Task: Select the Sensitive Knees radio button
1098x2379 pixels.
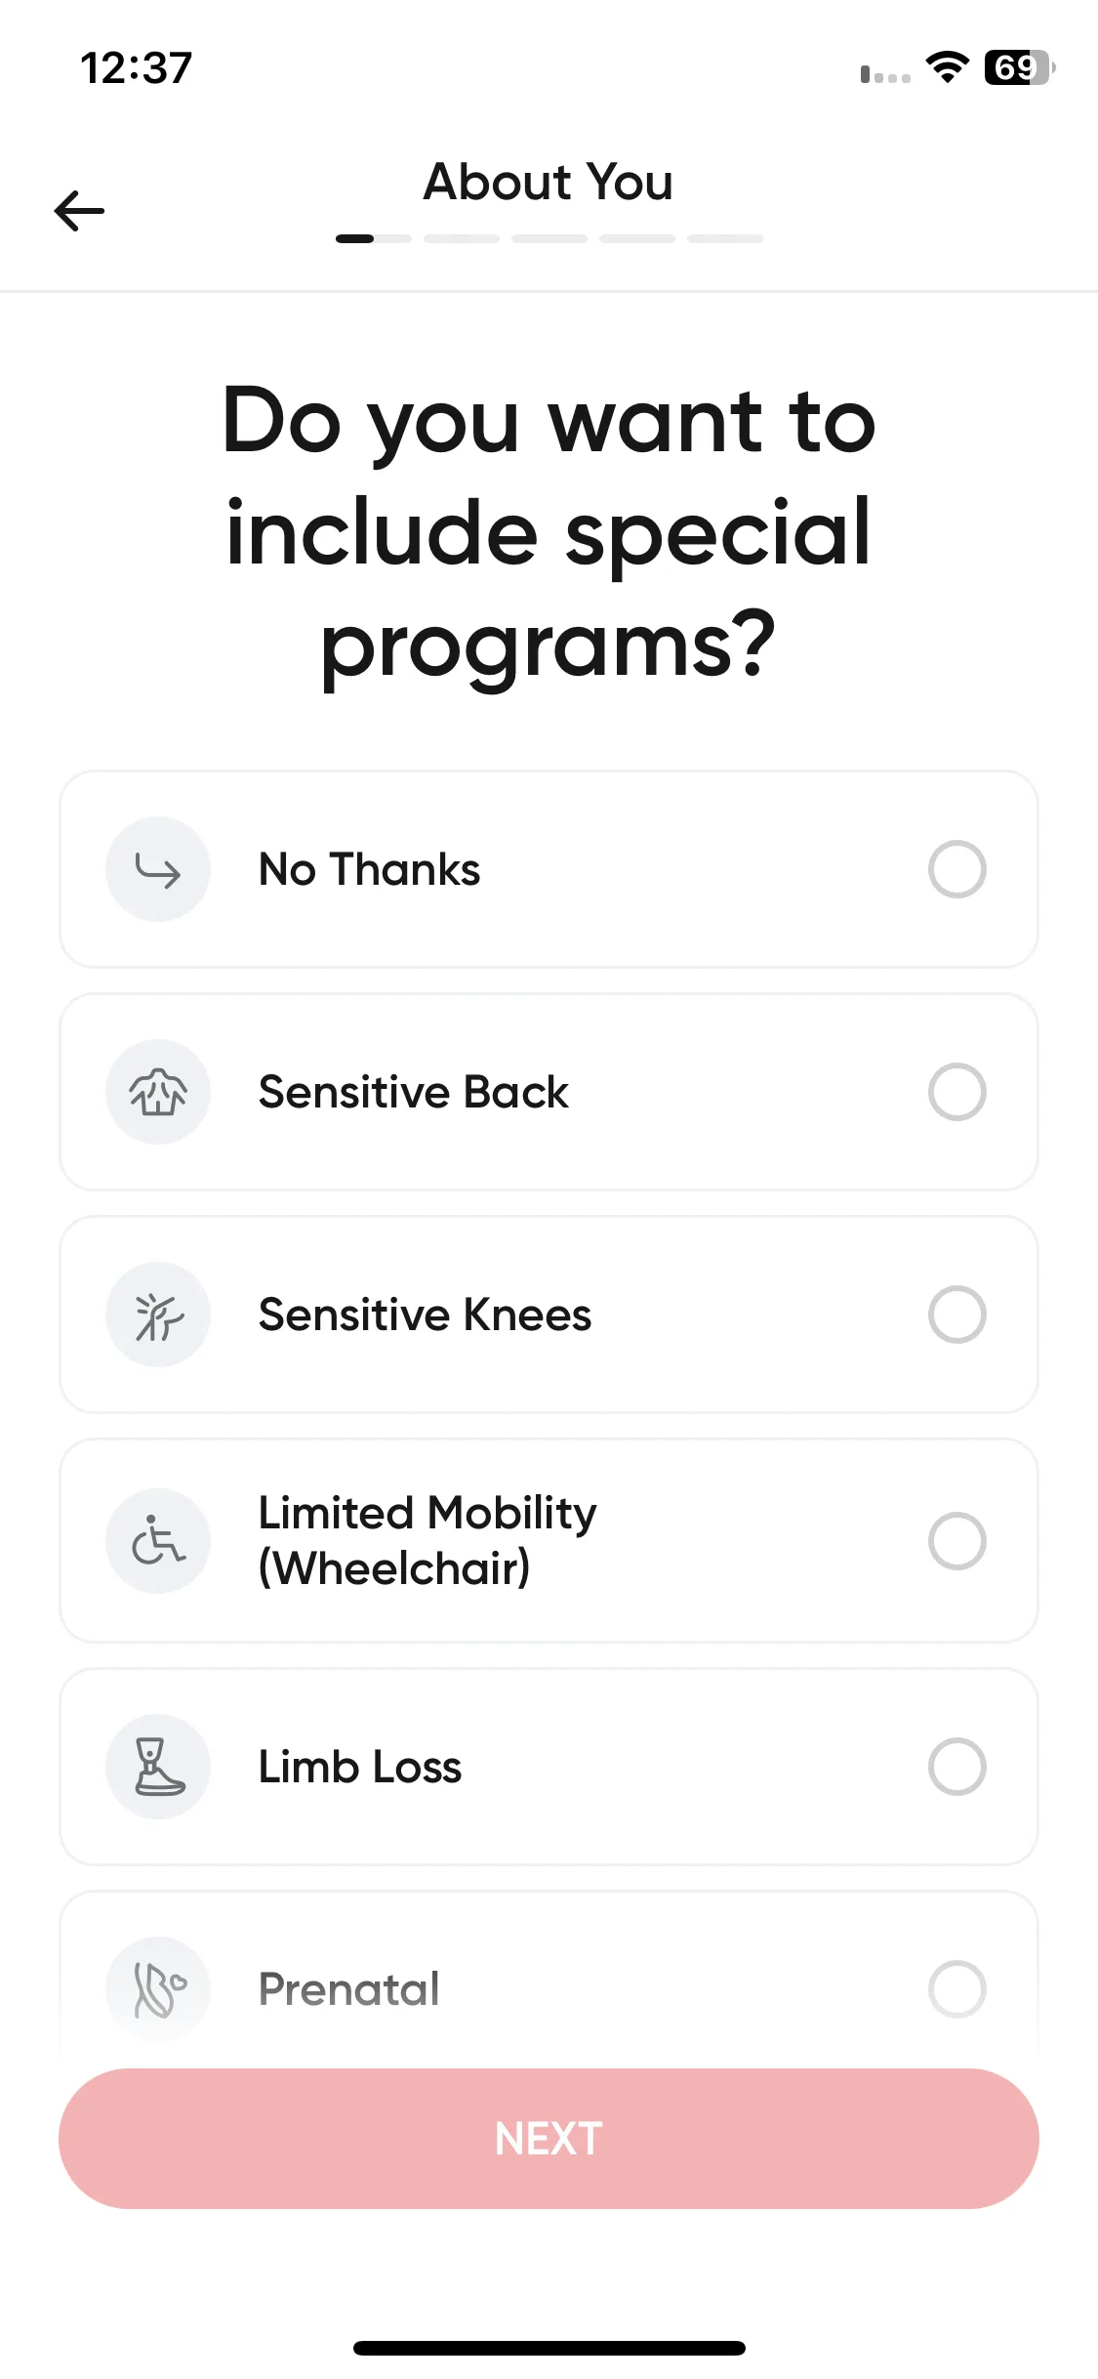Action: click(x=957, y=1315)
